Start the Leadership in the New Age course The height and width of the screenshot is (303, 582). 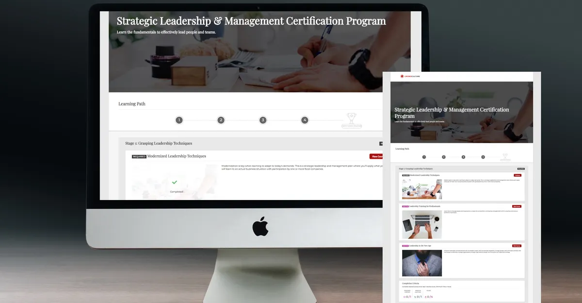(517, 246)
